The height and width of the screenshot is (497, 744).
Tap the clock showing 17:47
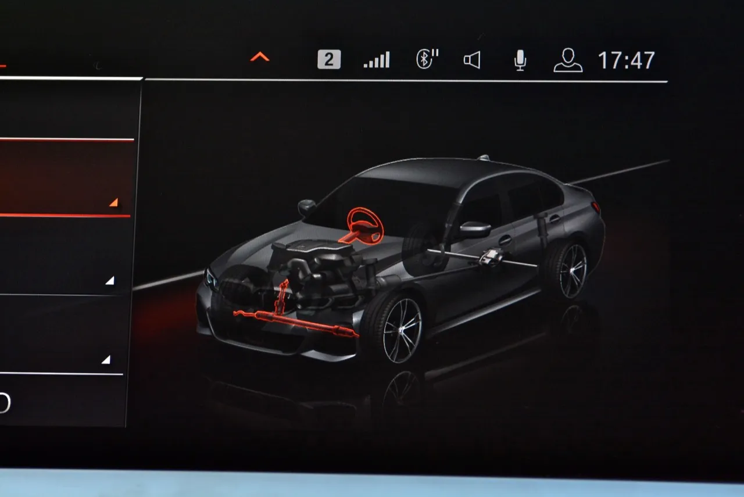coord(626,60)
